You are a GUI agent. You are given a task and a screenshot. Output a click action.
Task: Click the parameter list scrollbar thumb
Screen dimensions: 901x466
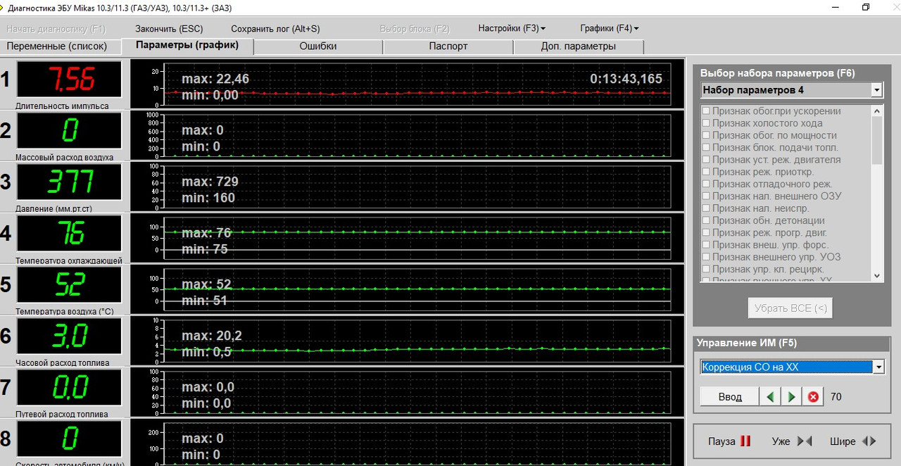coord(877,139)
